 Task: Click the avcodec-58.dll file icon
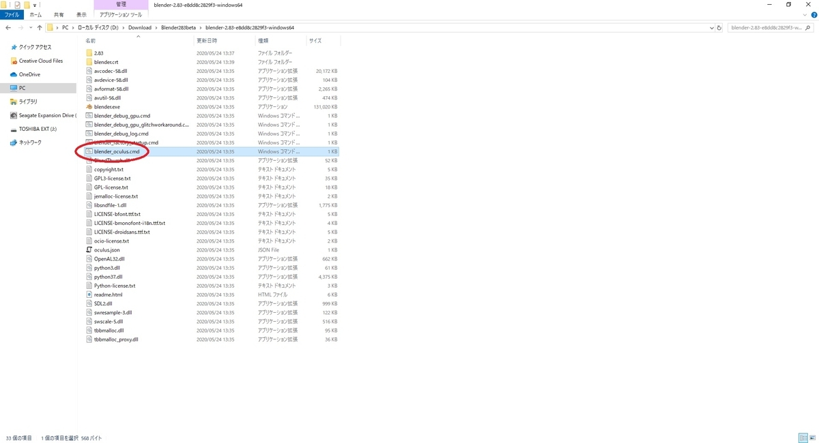[89, 71]
